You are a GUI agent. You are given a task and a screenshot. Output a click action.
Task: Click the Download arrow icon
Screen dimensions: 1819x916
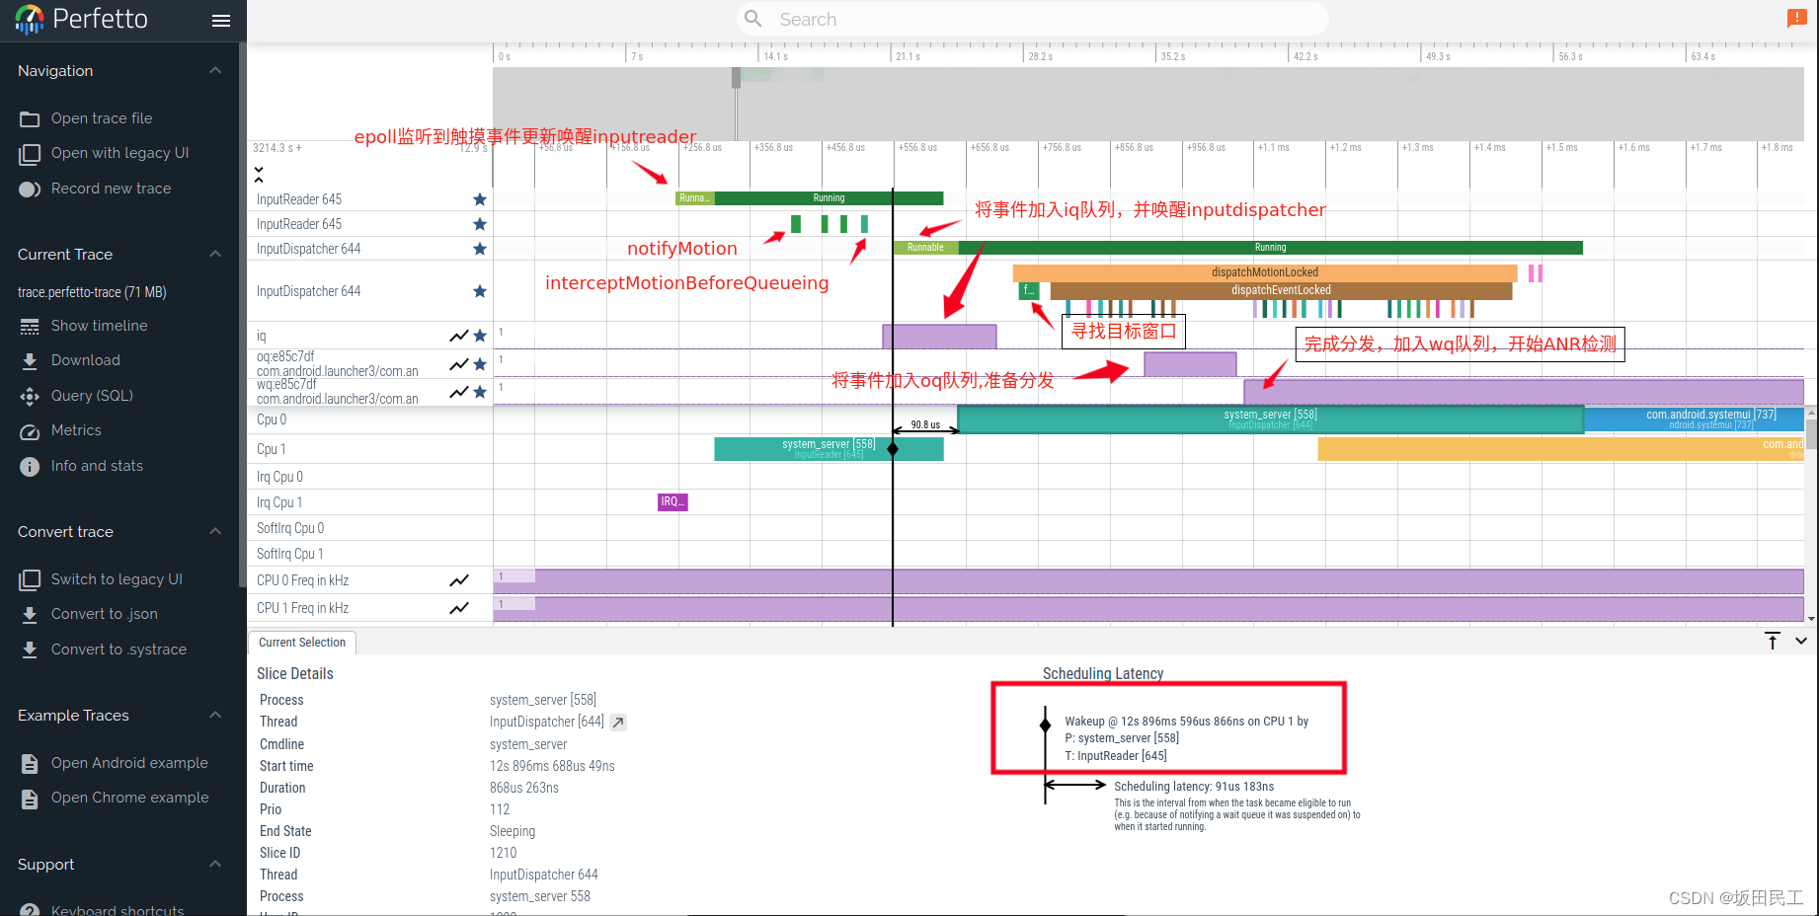(x=30, y=361)
